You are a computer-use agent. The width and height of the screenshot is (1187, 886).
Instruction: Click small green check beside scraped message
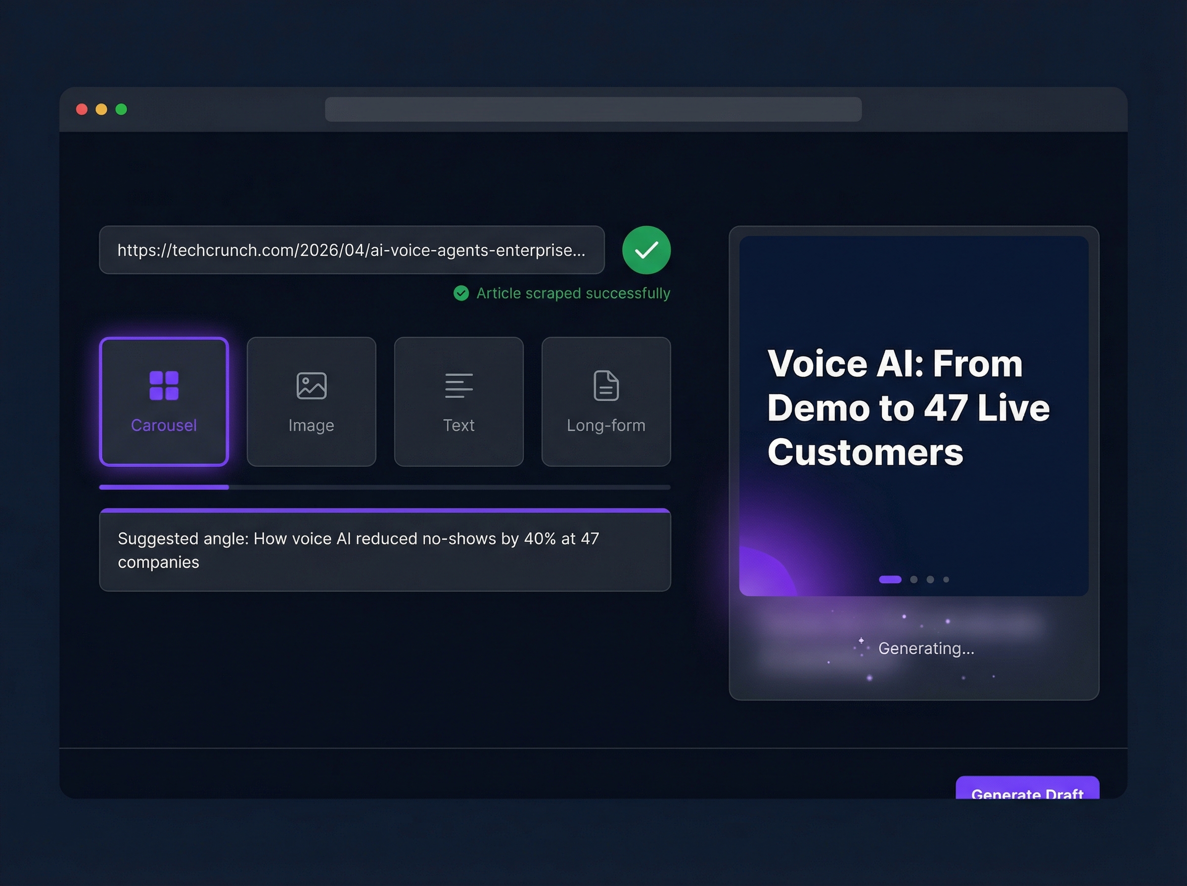[461, 293]
